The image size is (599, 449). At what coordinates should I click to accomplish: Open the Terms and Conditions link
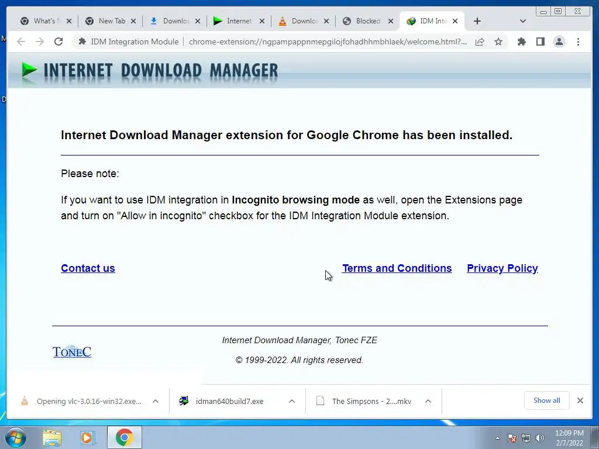[397, 268]
